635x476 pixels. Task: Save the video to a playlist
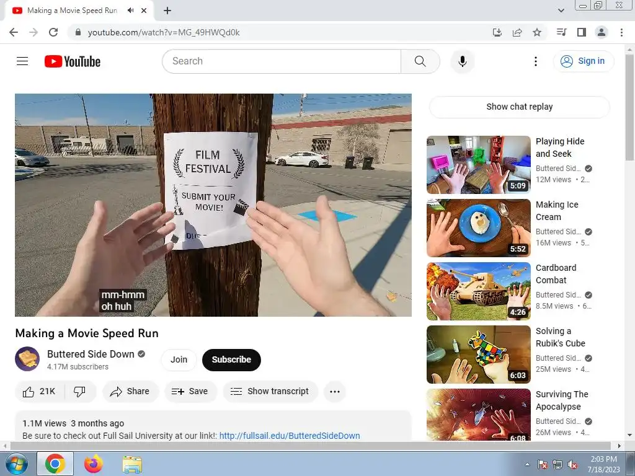[x=190, y=392]
